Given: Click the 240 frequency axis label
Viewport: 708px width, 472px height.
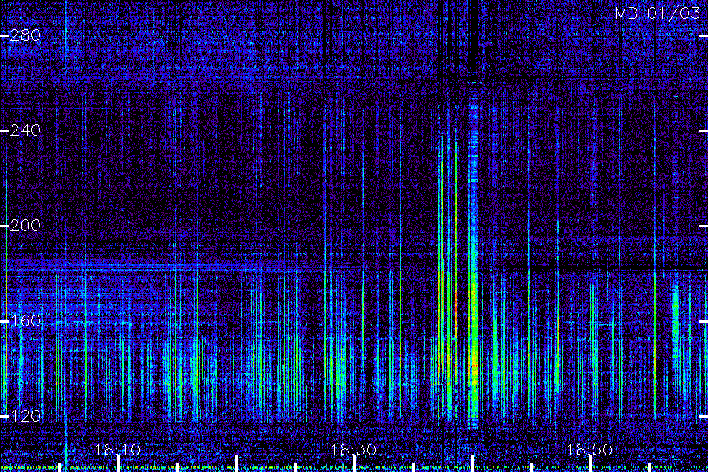Looking at the screenshot, I should [25, 131].
